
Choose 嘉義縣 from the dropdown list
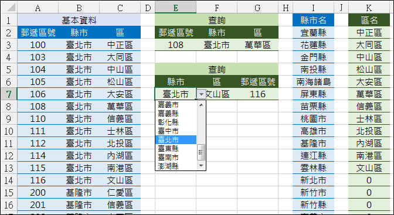pyautogui.click(x=176, y=114)
